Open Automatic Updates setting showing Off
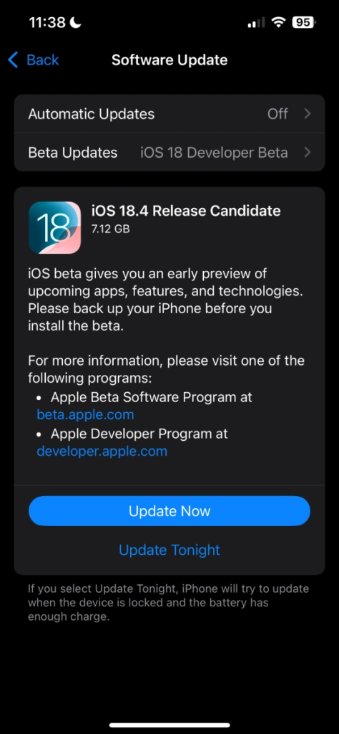This screenshot has width=339, height=734. [169, 114]
